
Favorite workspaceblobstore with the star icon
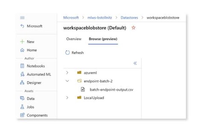(x=134, y=28)
